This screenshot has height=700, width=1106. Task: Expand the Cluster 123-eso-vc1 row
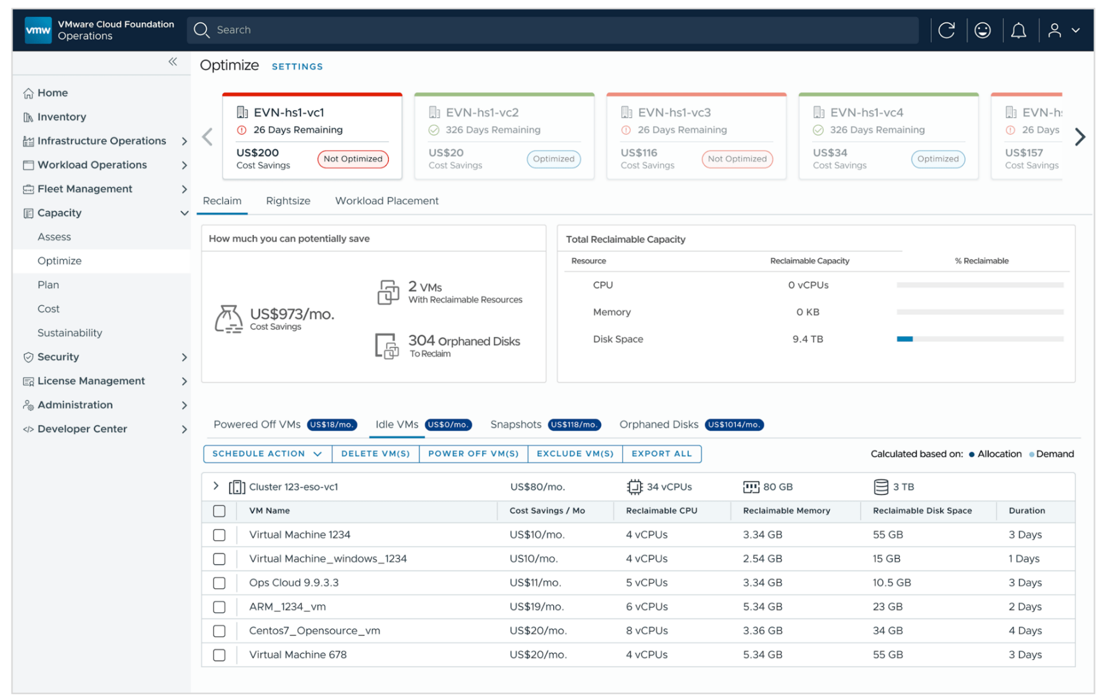(216, 486)
